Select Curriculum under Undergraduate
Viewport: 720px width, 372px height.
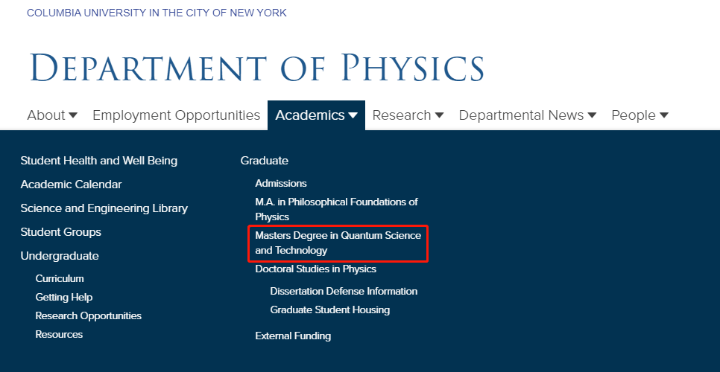(x=60, y=278)
